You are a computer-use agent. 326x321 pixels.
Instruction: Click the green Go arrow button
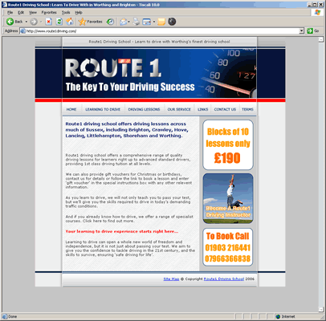(310, 31)
